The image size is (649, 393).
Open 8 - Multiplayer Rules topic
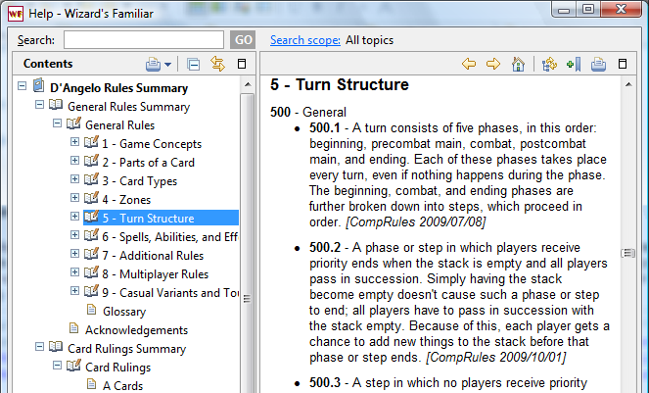click(156, 274)
